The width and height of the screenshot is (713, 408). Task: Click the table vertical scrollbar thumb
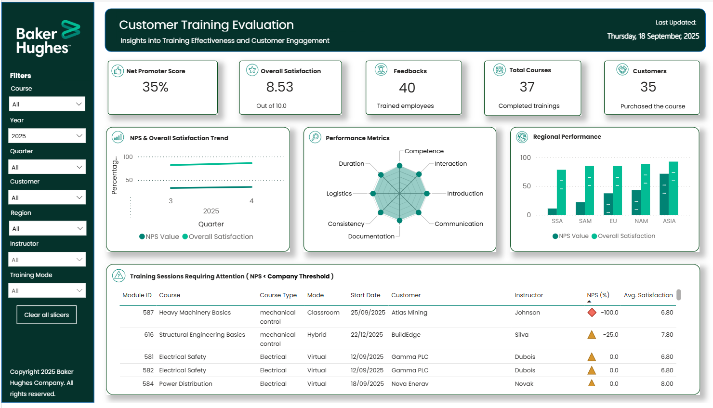[679, 294]
